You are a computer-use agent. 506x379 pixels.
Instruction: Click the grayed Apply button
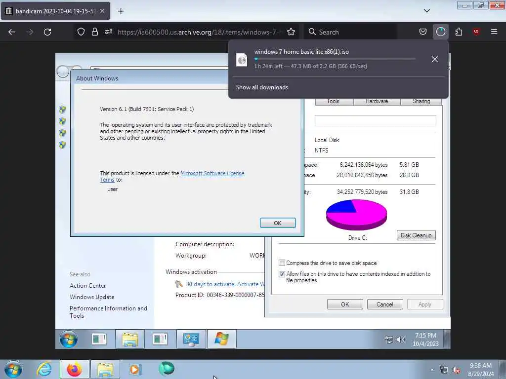click(425, 304)
